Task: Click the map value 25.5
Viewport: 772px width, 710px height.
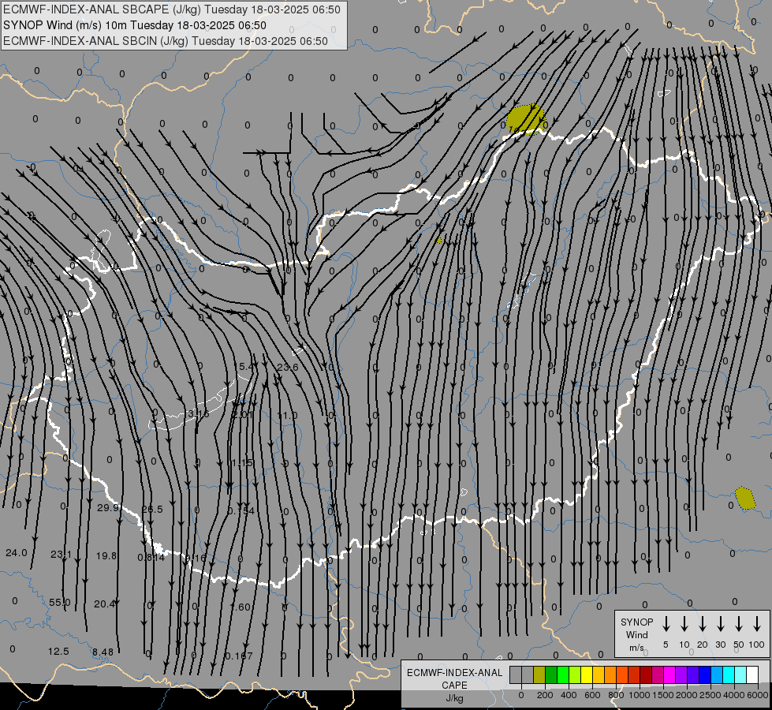Action: pos(152,509)
